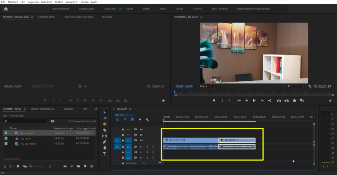The height and width of the screenshot is (175, 337).
Task: Open the Browser multimediale tab
Action: 42,109
